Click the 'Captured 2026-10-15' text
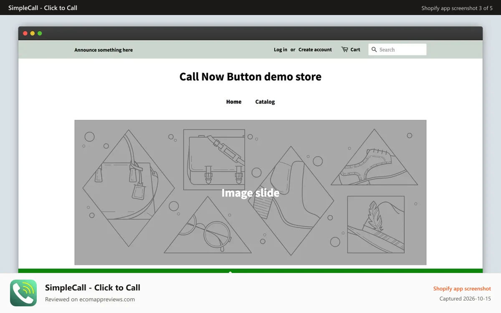 tap(465, 299)
